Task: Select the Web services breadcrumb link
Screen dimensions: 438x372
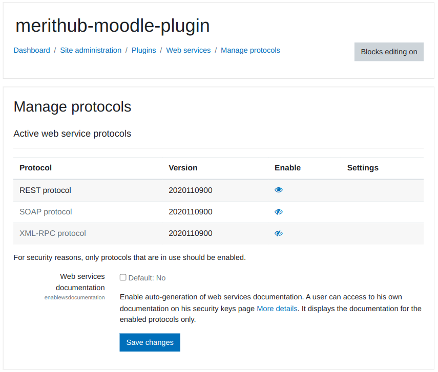Action: (x=189, y=50)
